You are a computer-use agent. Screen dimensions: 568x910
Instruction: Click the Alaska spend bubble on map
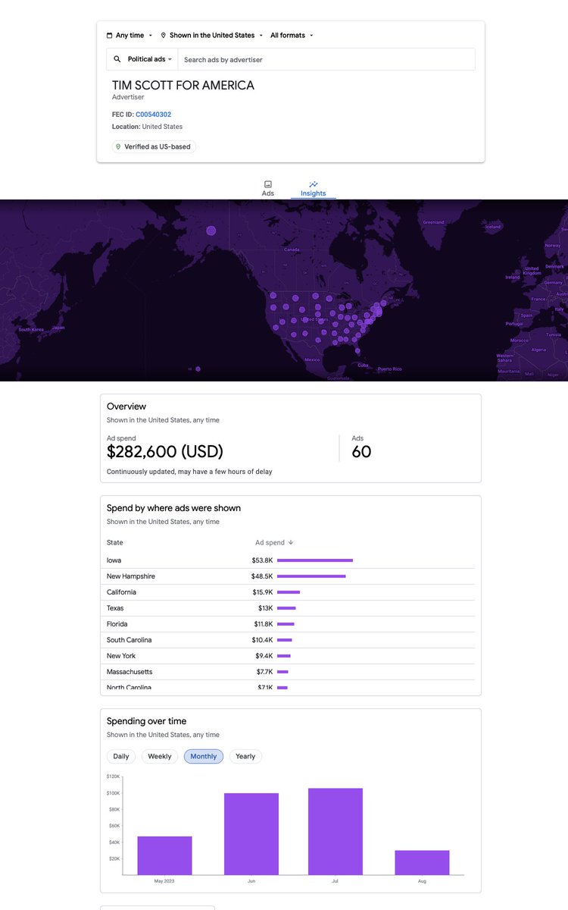pyautogui.click(x=211, y=231)
